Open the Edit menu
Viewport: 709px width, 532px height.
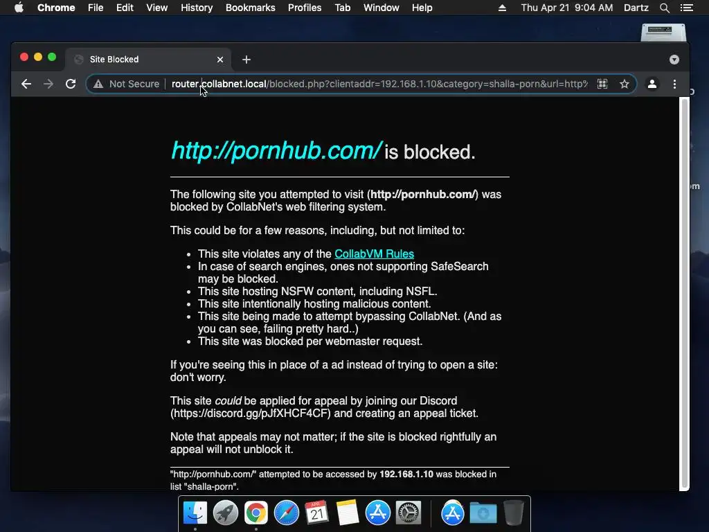point(125,8)
